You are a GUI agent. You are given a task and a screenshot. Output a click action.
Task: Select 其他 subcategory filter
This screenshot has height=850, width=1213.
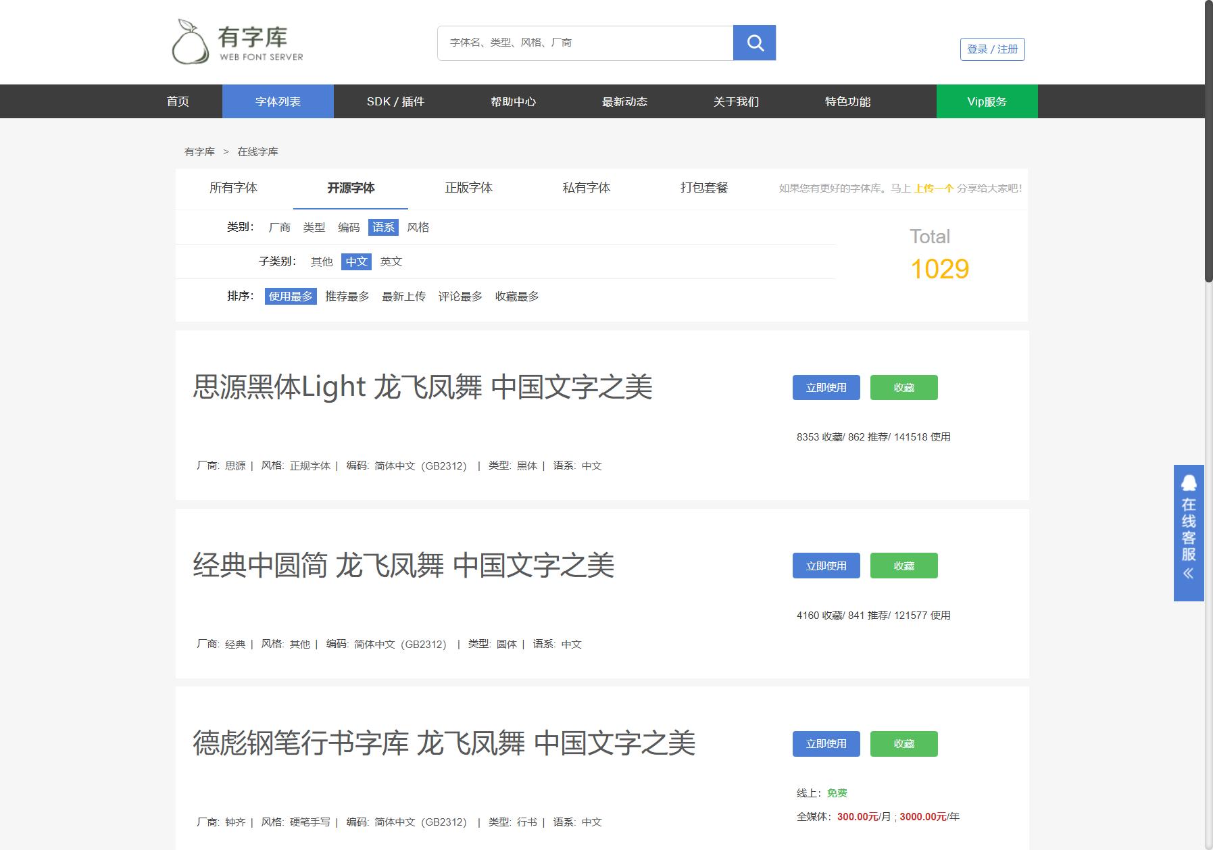322,261
